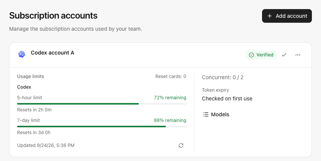Click the 72% remaining label
This screenshot has width=321, height=161.
click(x=170, y=98)
